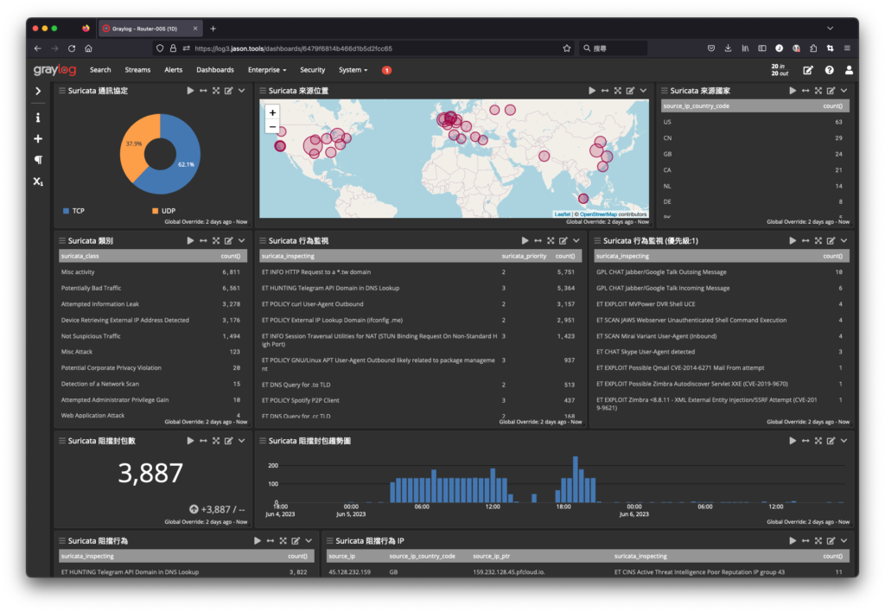Click the sidebar plus create icon

point(38,139)
